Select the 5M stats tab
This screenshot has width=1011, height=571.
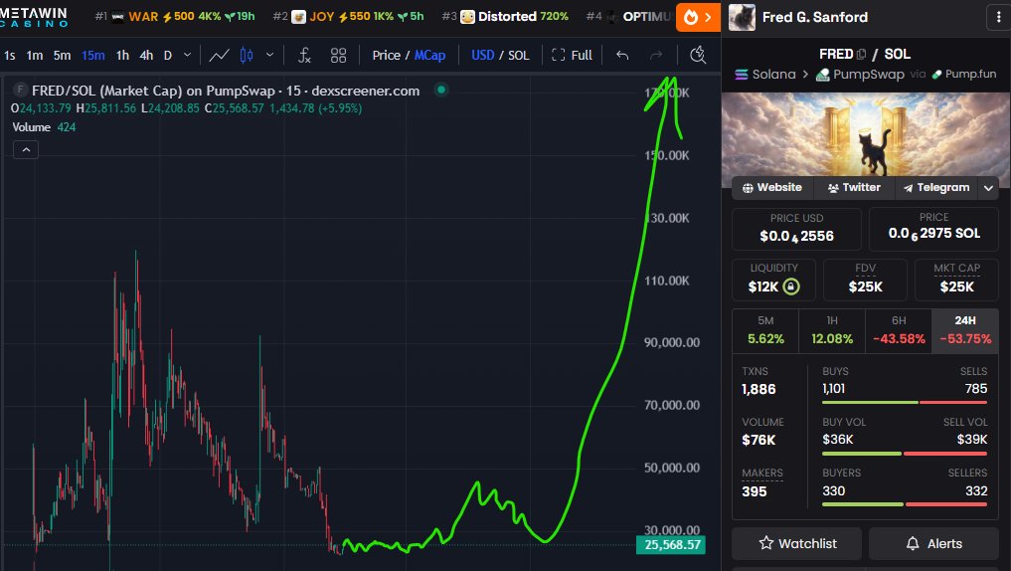pyautogui.click(x=765, y=330)
